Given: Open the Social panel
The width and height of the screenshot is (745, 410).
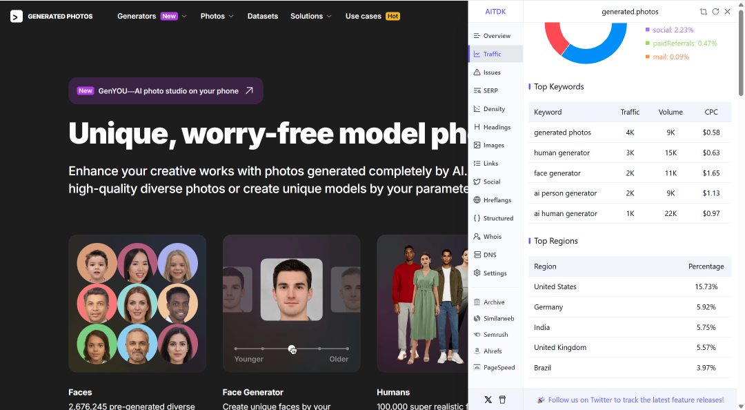Looking at the screenshot, I should coord(495,182).
